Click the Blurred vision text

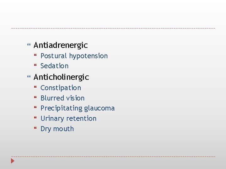pos(62,98)
